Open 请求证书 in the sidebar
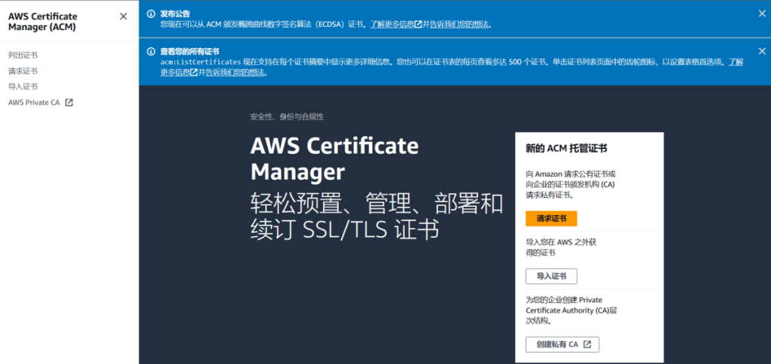This screenshot has height=364, width=771. [23, 71]
